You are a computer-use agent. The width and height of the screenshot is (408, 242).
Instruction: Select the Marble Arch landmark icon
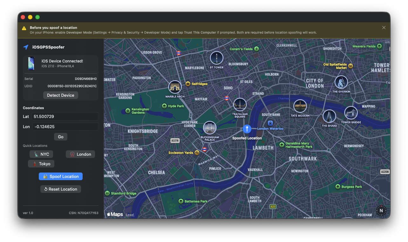pos(175,87)
